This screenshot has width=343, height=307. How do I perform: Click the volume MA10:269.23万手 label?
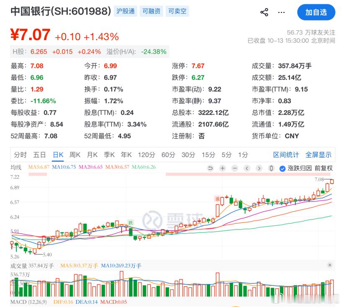121,266
